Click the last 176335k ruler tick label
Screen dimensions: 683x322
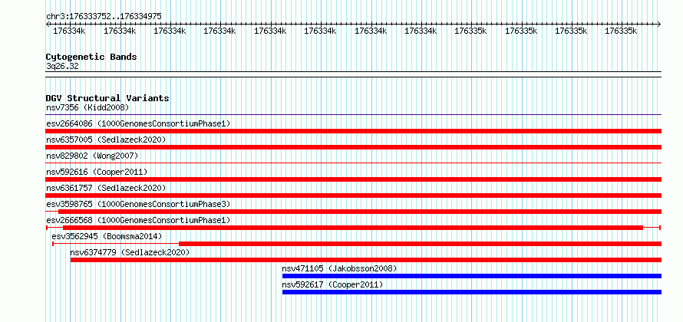point(621,31)
